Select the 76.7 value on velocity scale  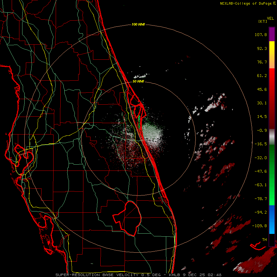262,62
